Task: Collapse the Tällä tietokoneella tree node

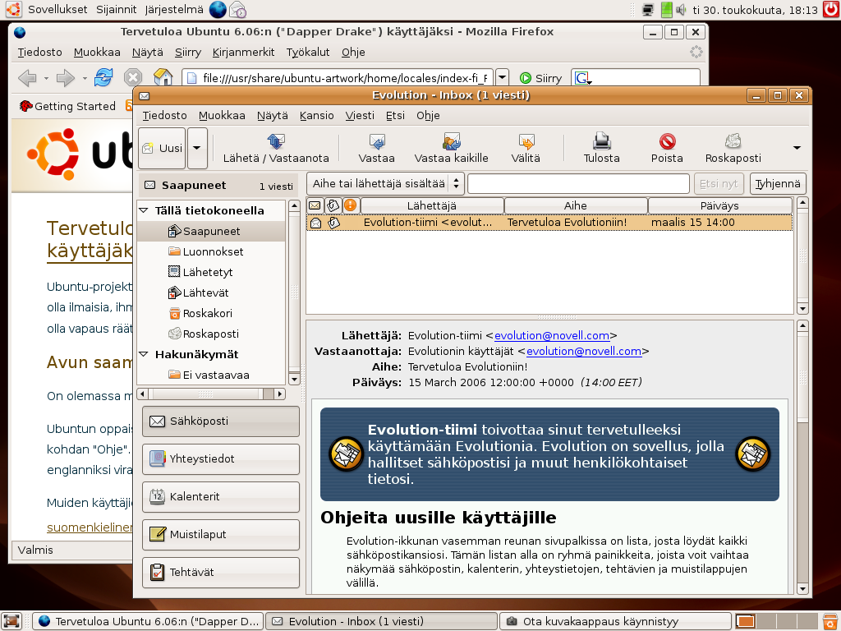Action: coord(143,210)
